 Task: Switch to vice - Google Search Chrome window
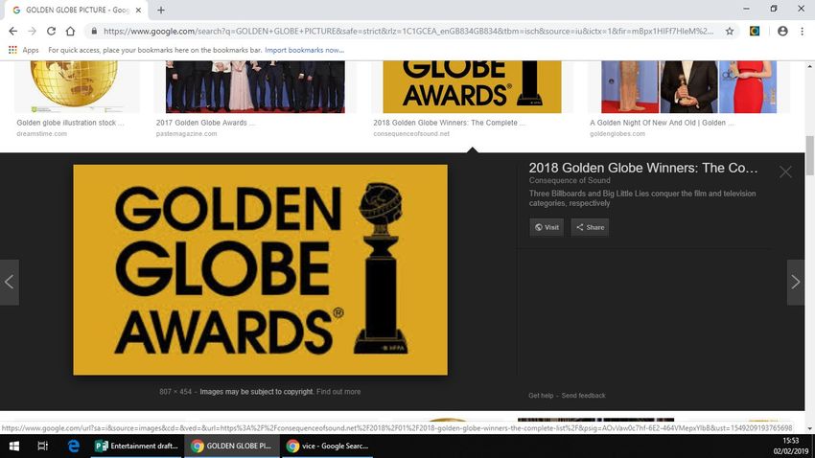[328, 447]
